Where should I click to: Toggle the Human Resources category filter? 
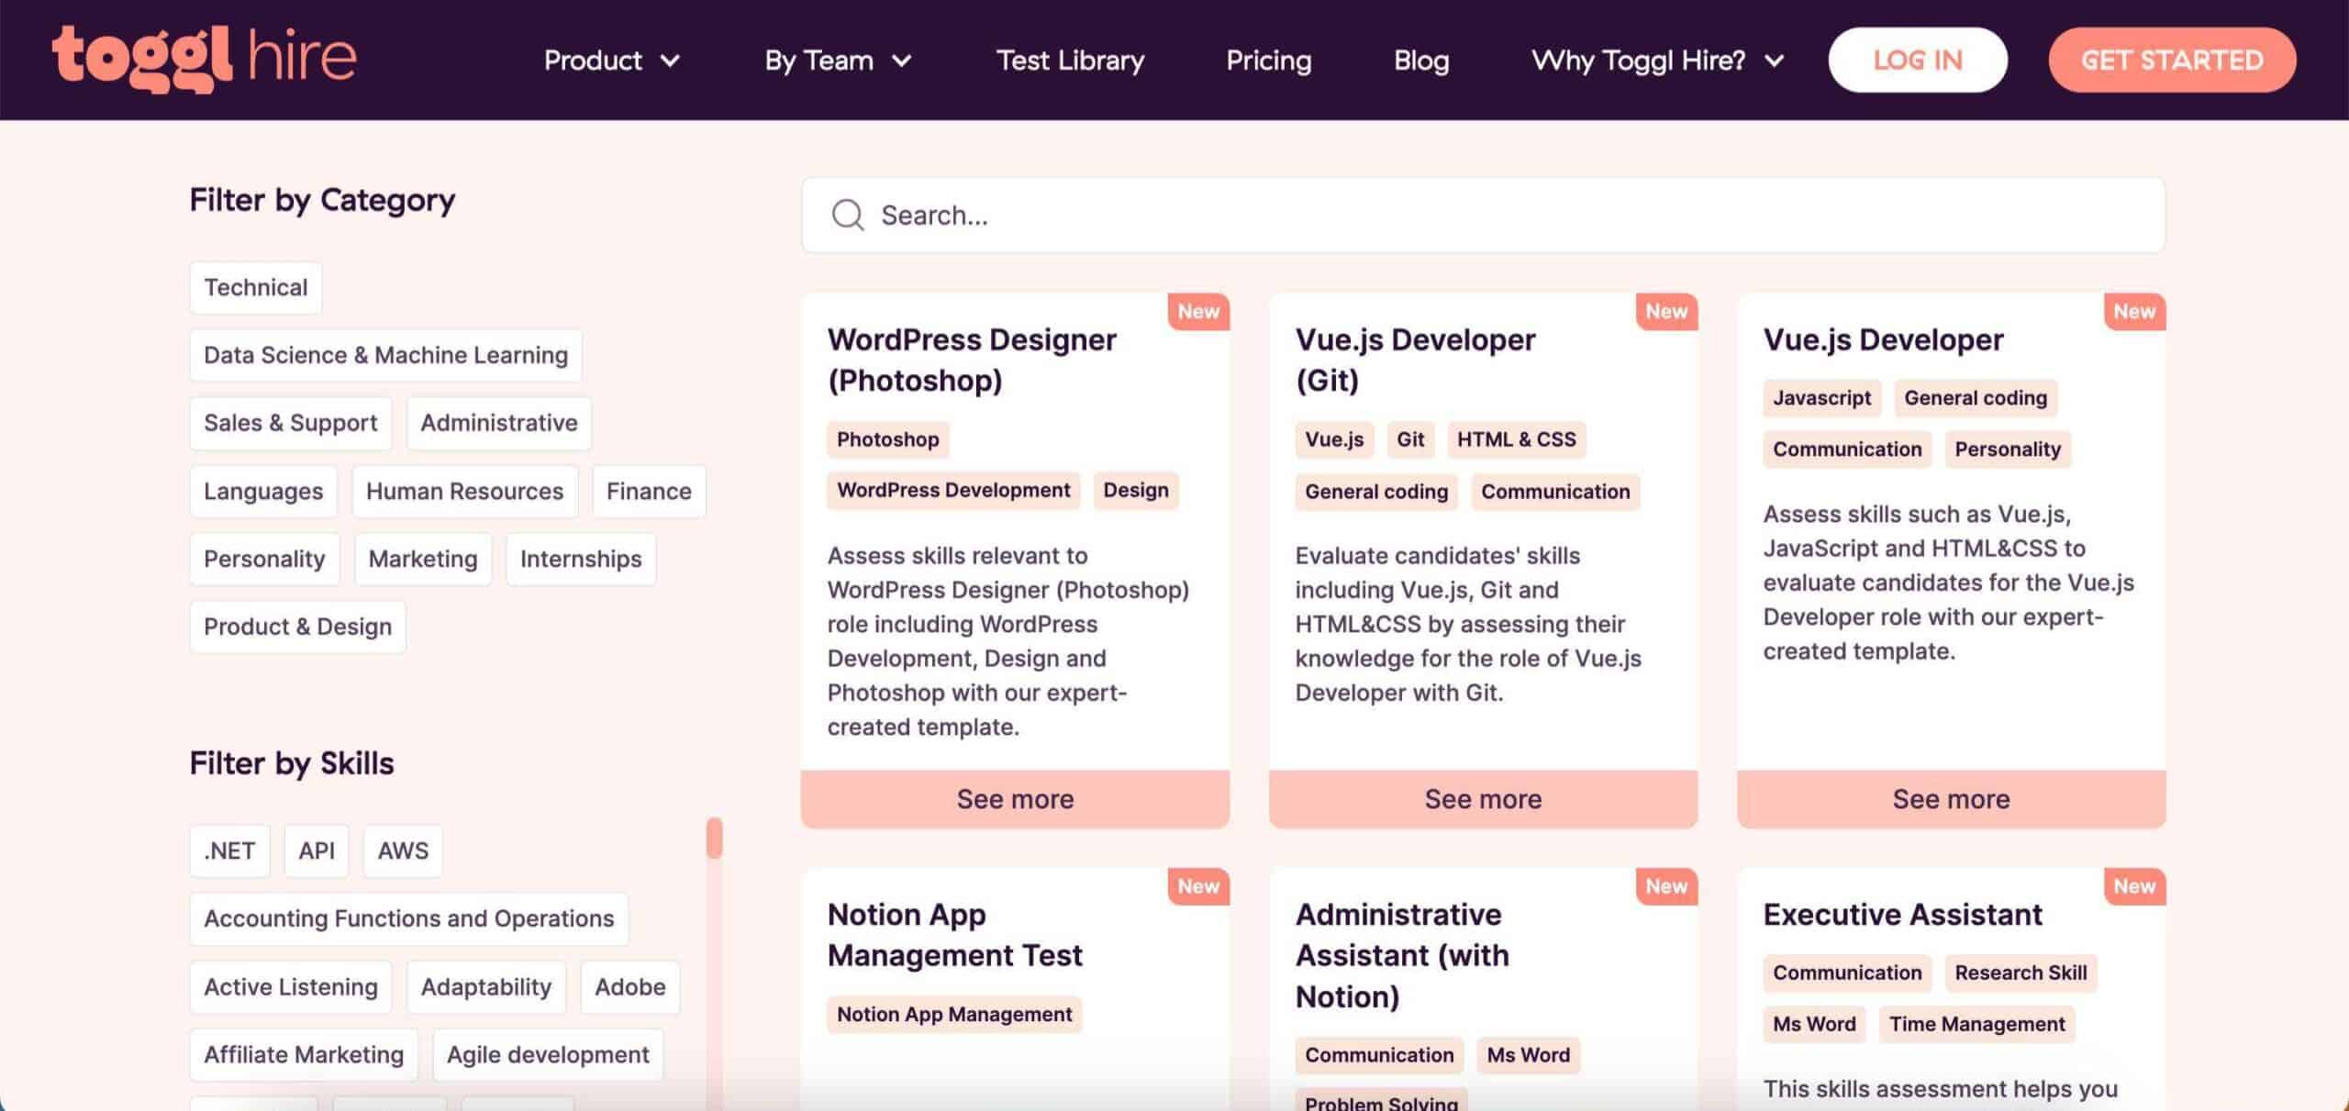click(464, 490)
